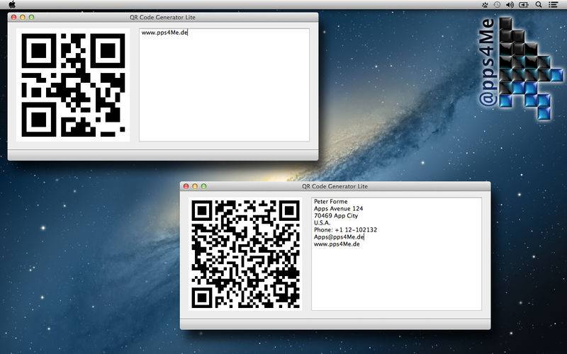Click the QR code image in the top window

[73, 85]
